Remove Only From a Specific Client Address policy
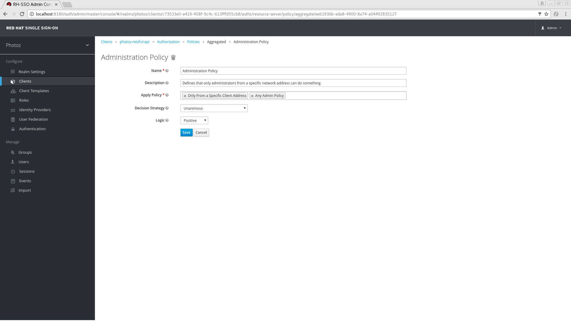The height and width of the screenshot is (321, 571). pos(185,96)
